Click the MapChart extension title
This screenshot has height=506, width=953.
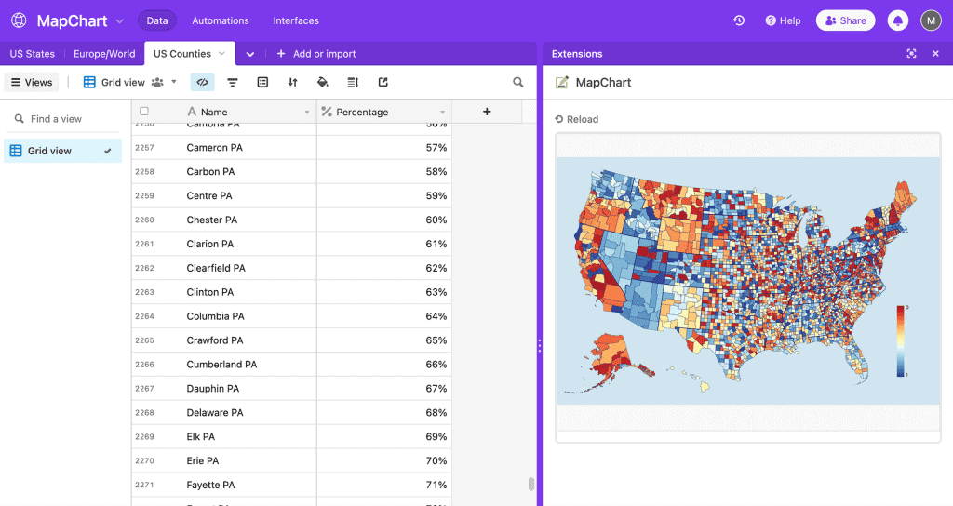(603, 82)
